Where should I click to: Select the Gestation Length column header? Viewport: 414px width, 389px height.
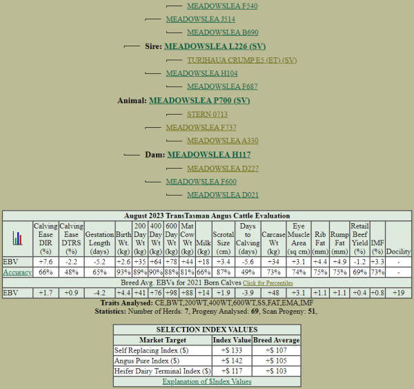pyautogui.click(x=99, y=239)
